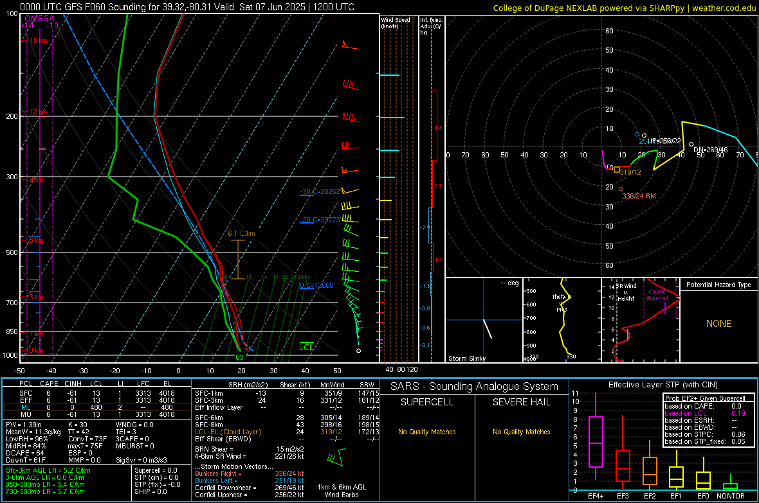
Task: Click the EFF parcel row label
Action: [x=26, y=400]
